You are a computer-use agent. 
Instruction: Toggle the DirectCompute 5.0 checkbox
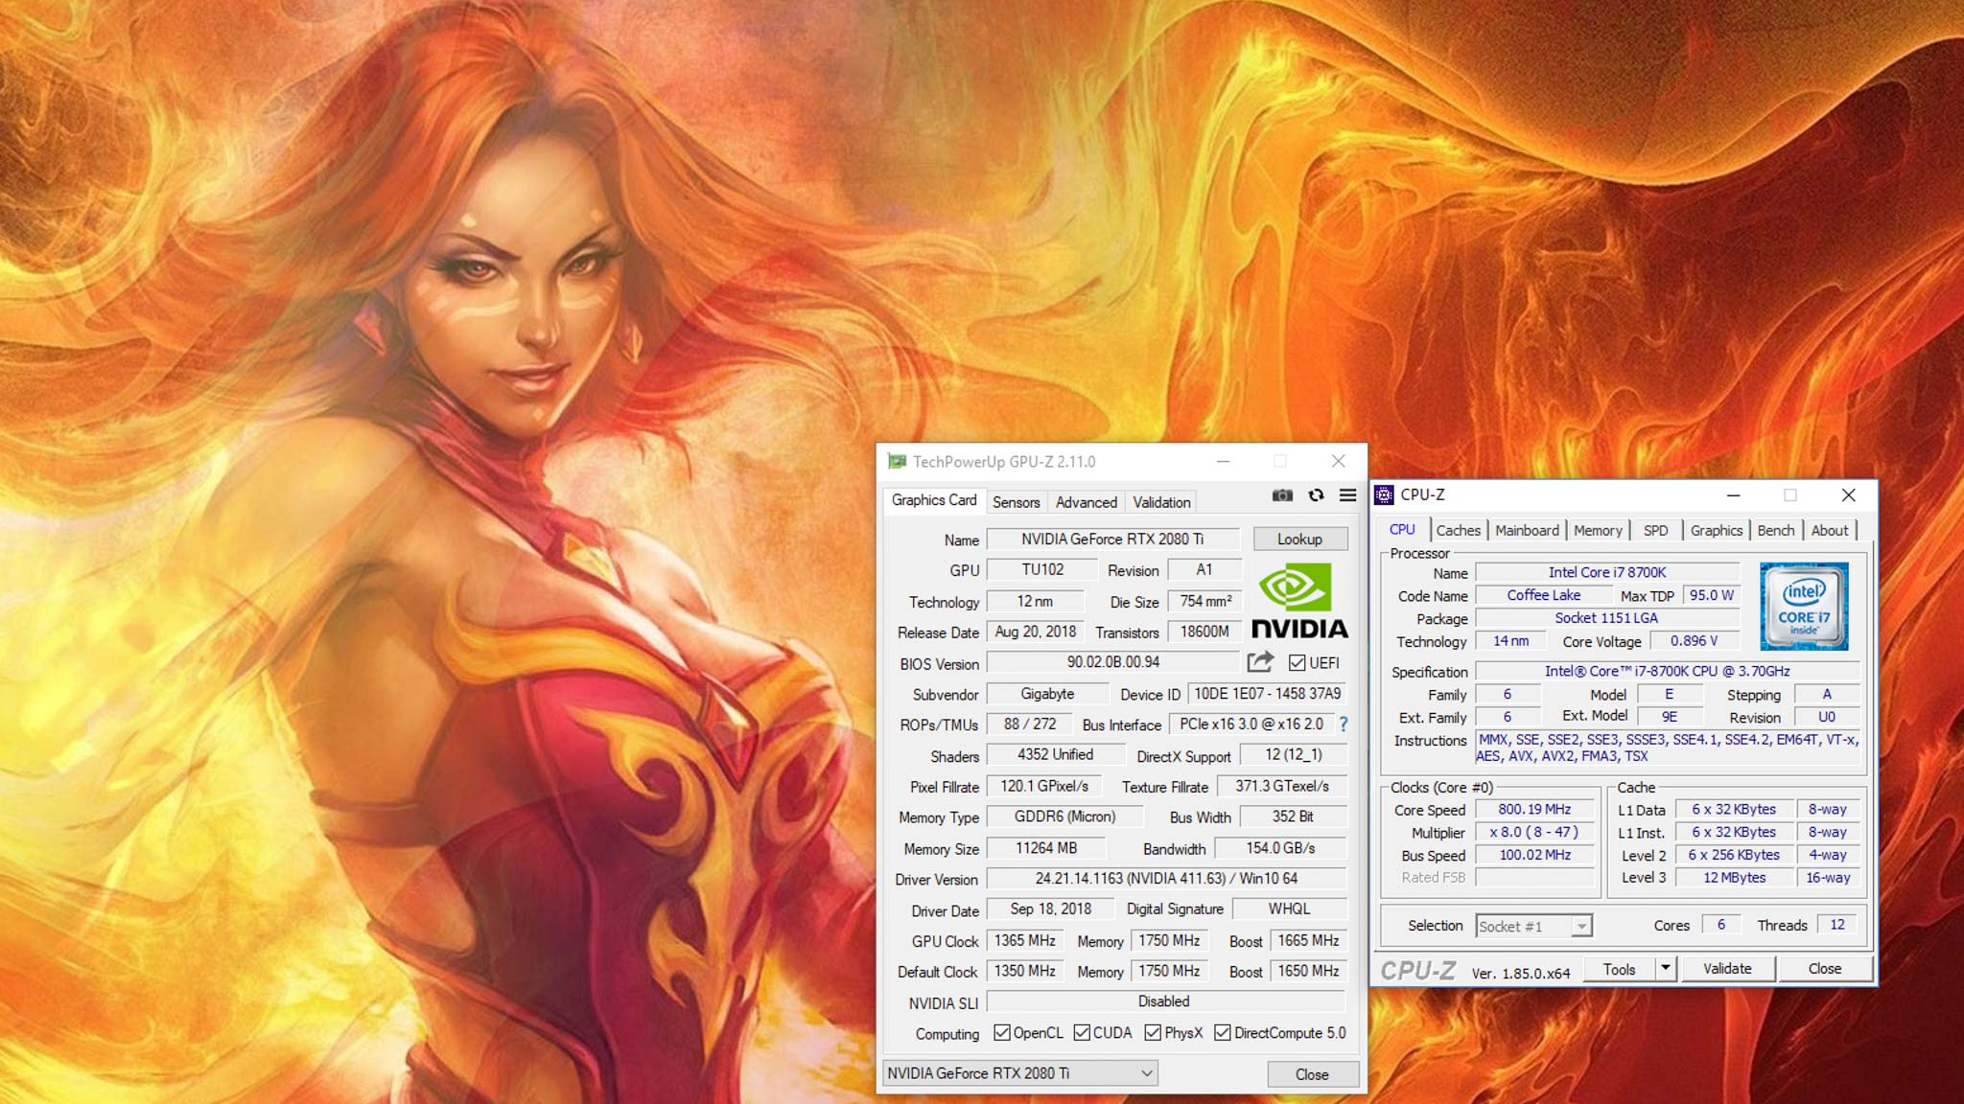[x=1222, y=1032]
